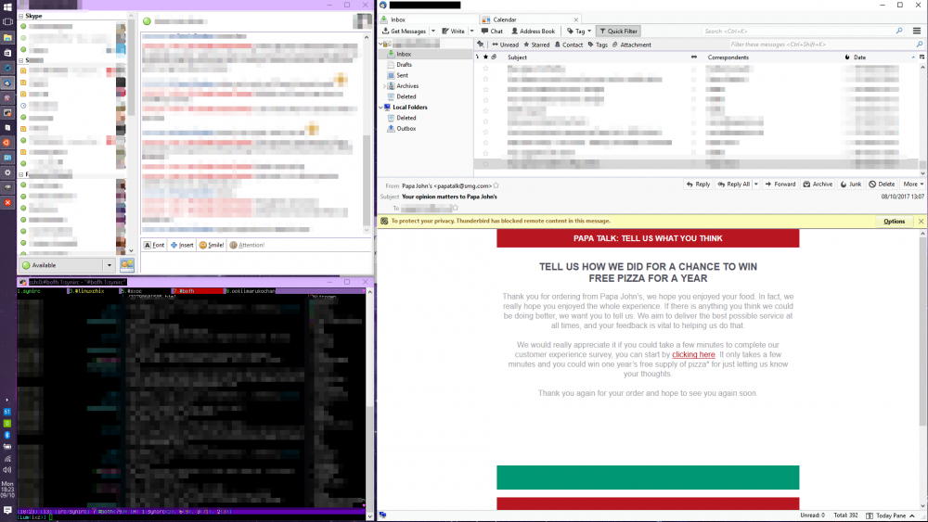
Task: Click the Smile! emoticon button
Action: (211, 245)
